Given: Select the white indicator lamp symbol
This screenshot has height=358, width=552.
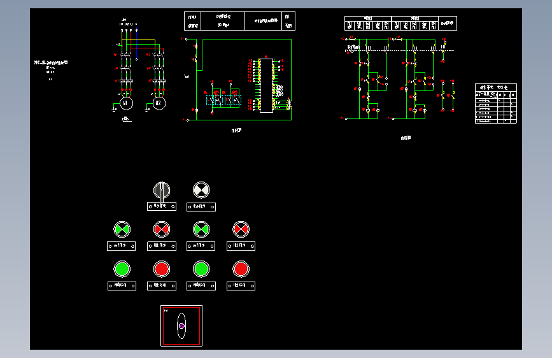Looking at the screenshot, I should (x=201, y=190).
